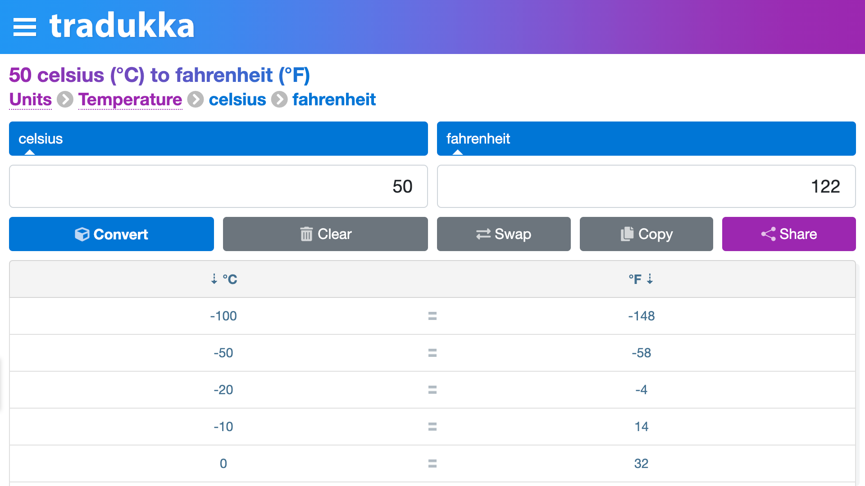The width and height of the screenshot is (865, 486).
Task: Sort by the °C column arrow
Action: 214,279
